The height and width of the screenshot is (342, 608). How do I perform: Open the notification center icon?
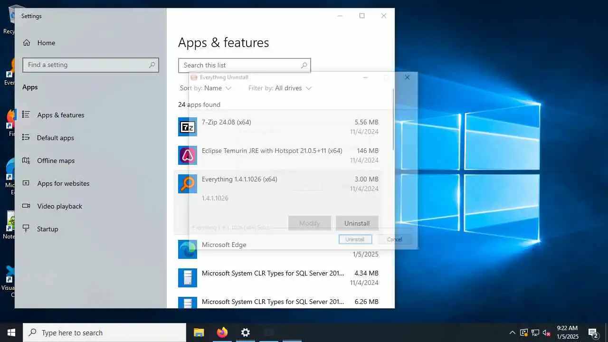(593, 332)
